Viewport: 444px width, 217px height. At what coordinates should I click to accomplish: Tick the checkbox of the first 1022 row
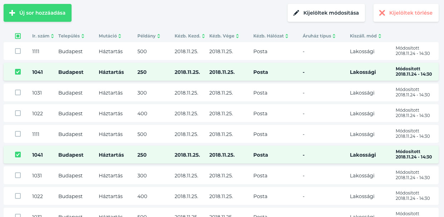18,113
